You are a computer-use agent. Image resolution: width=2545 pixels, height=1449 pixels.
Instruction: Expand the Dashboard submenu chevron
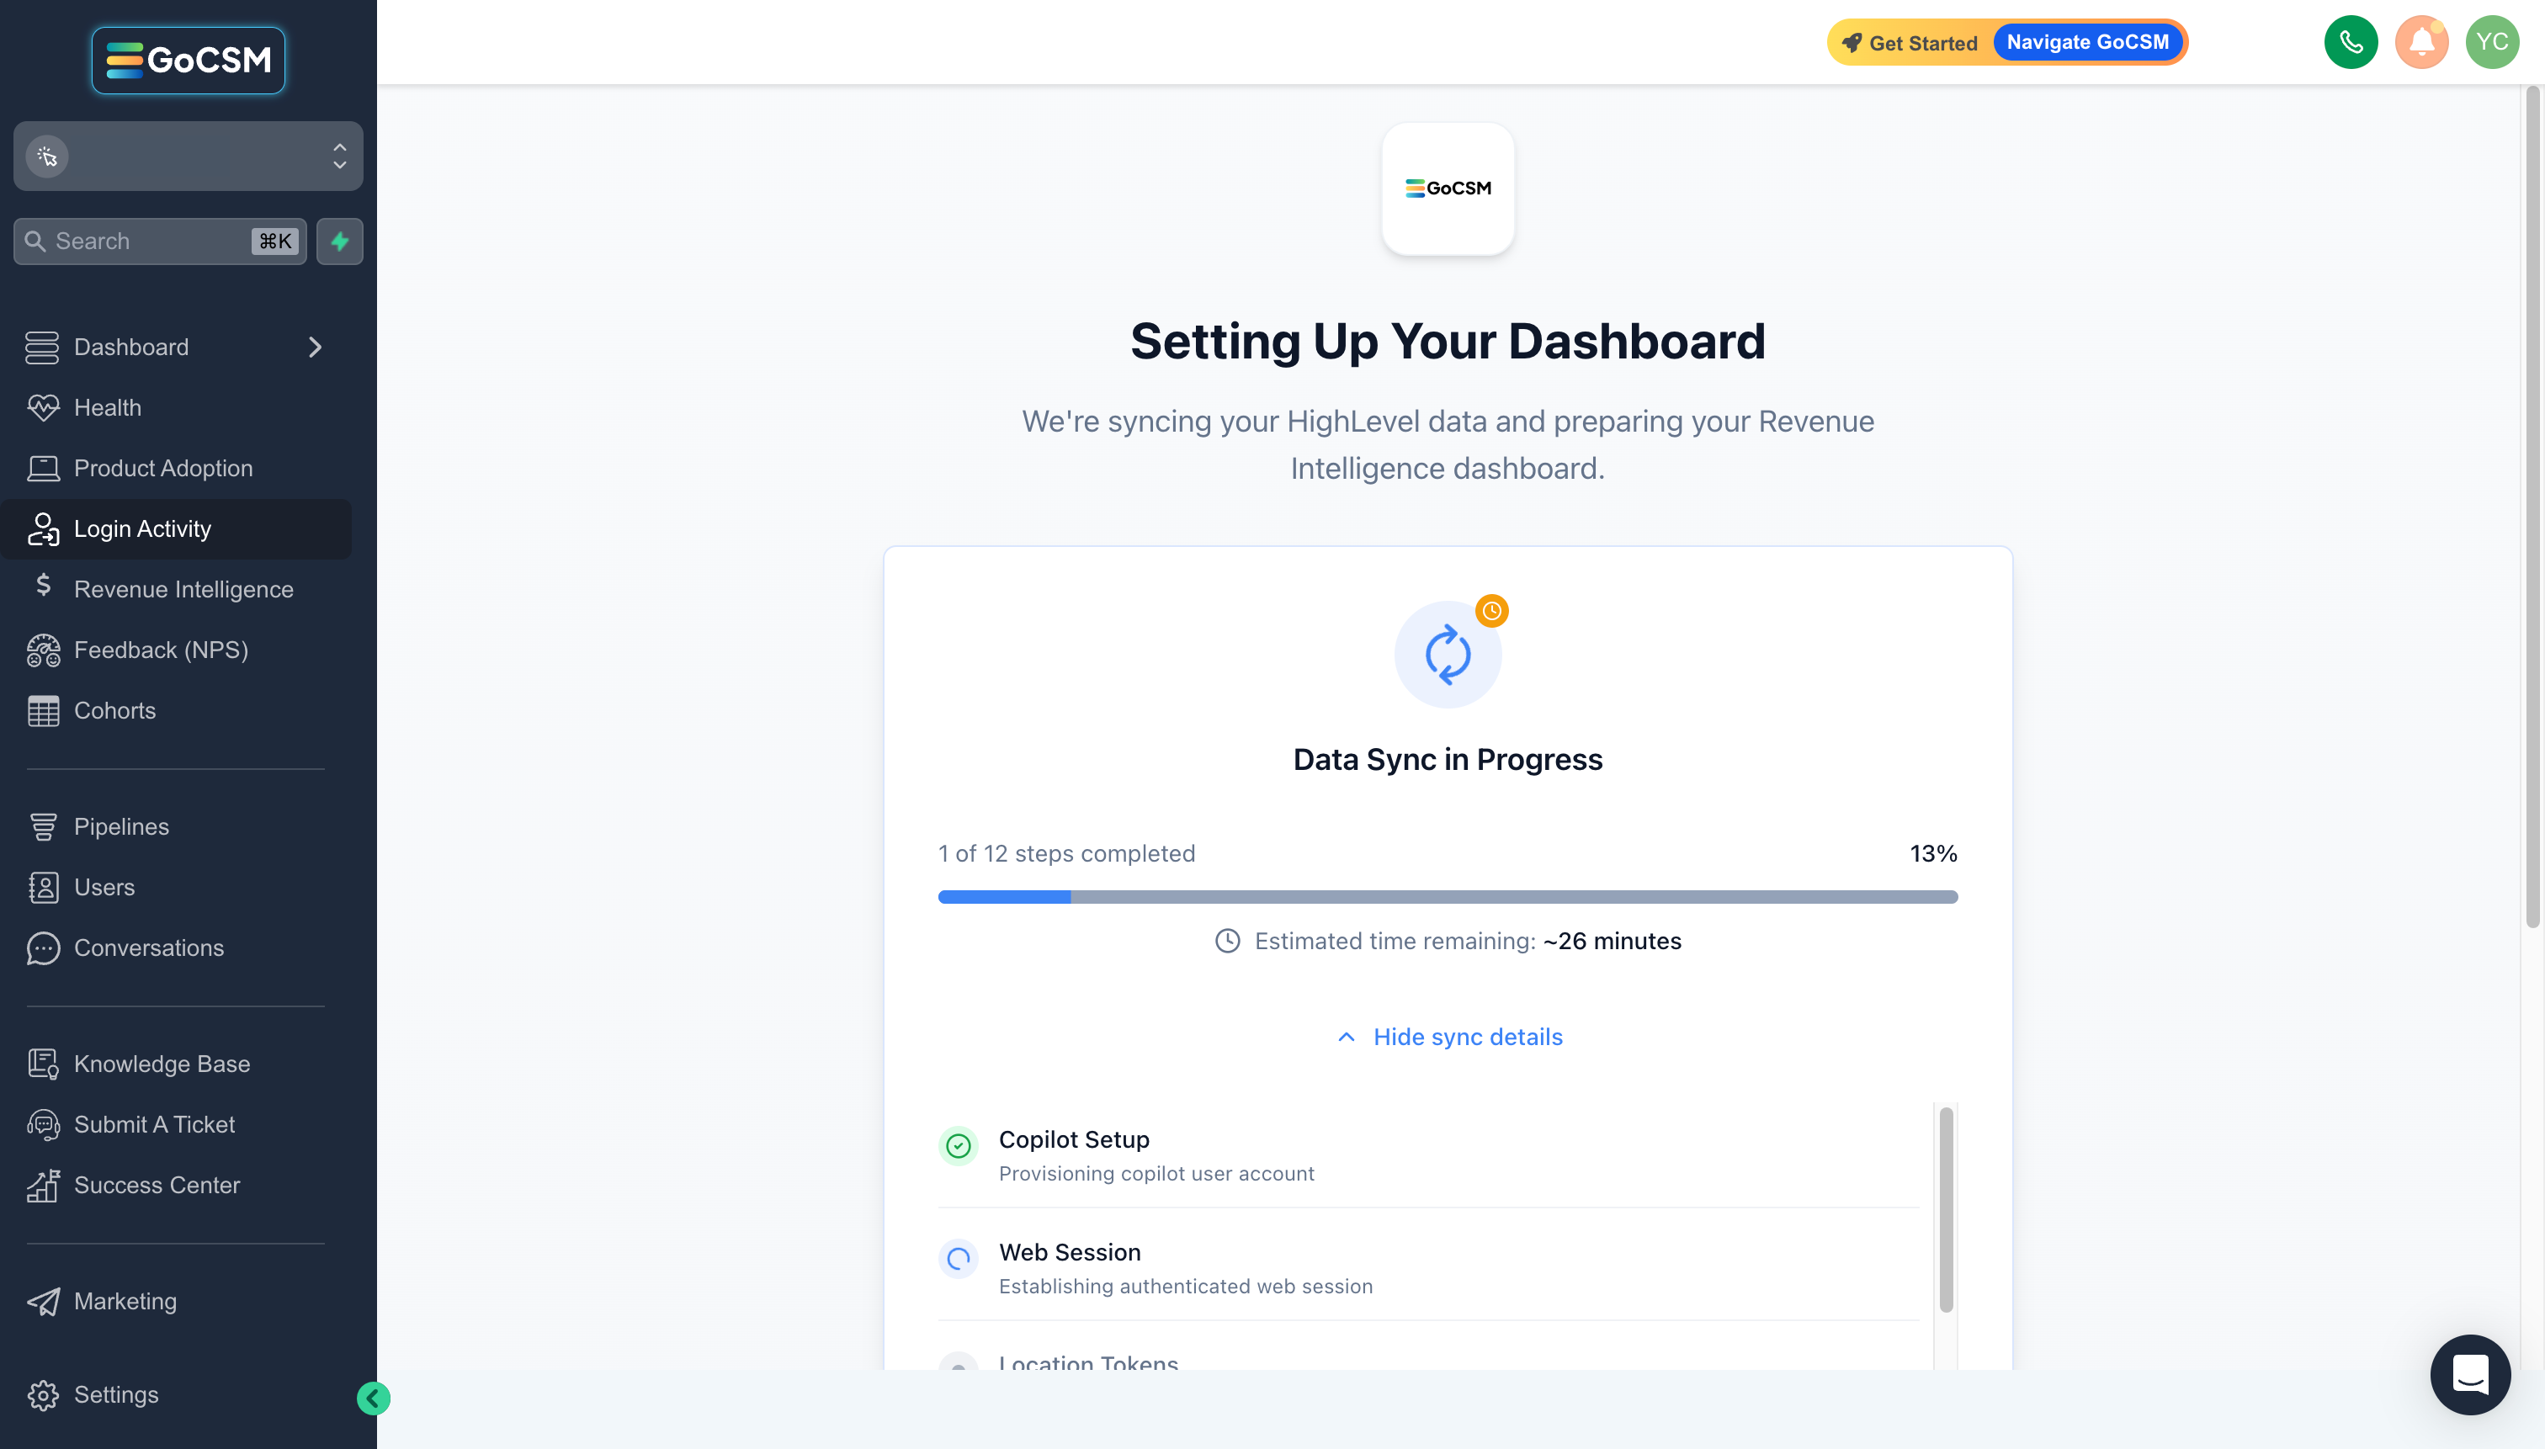pos(316,347)
